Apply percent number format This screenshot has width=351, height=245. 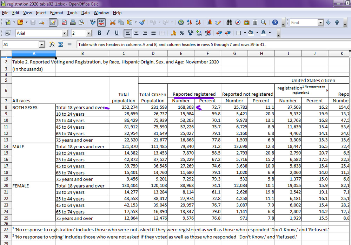coord(182,33)
